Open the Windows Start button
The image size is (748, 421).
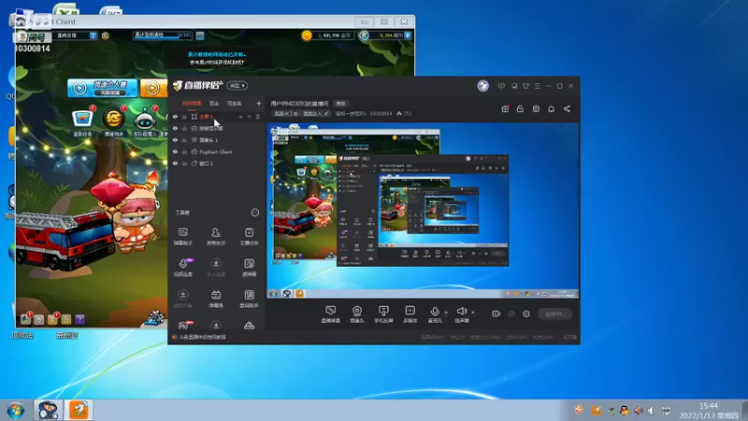[x=16, y=410]
